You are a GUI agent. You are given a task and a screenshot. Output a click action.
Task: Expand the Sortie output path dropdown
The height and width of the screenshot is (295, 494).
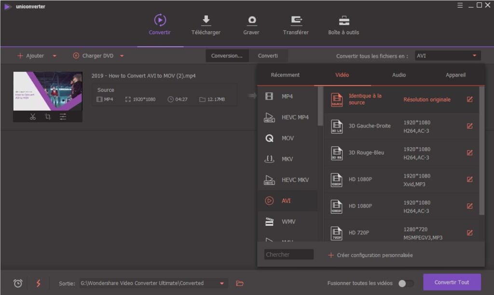pos(222,283)
